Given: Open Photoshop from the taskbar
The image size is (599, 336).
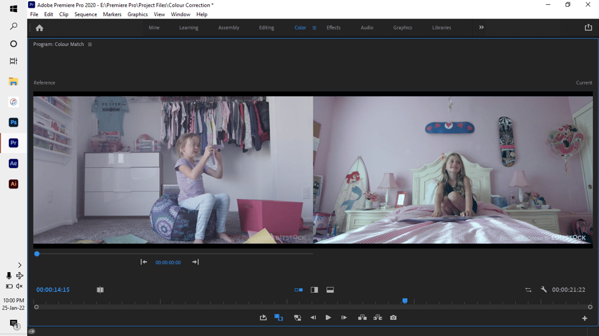Looking at the screenshot, I should (x=13, y=123).
